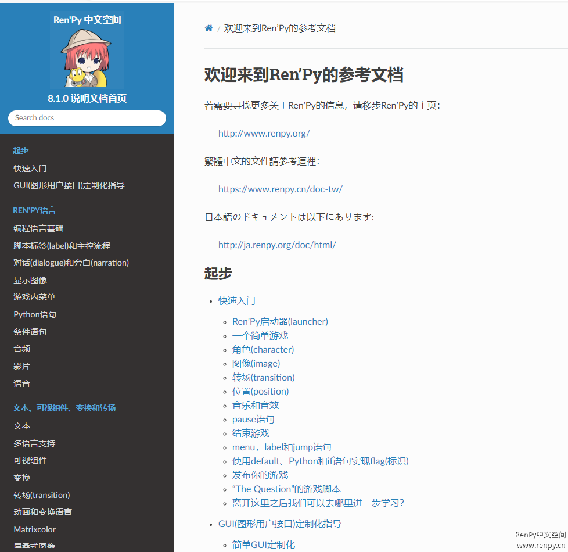Screen dimensions: 568x552
Task: Click the home icon in breadcrumb
Action: pos(208,28)
